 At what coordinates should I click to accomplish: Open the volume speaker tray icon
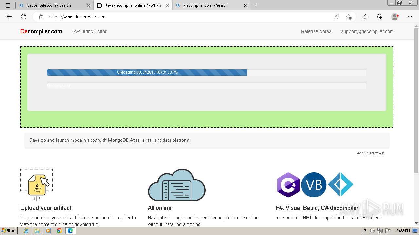372,231
